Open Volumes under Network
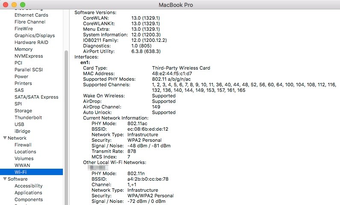The height and width of the screenshot is (205, 340). (24, 158)
